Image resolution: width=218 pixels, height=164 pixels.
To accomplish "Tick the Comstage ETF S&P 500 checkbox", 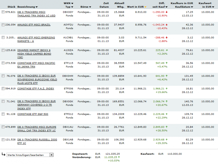I will (3, 114).
